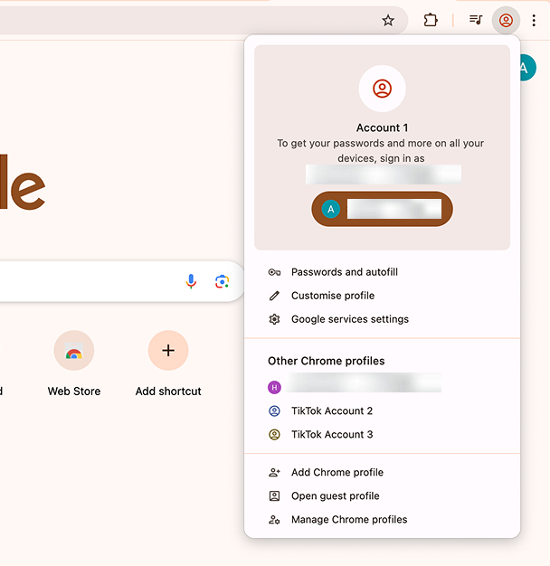Open Google services settings
Viewport: 550px width, 566px height.
(x=349, y=319)
